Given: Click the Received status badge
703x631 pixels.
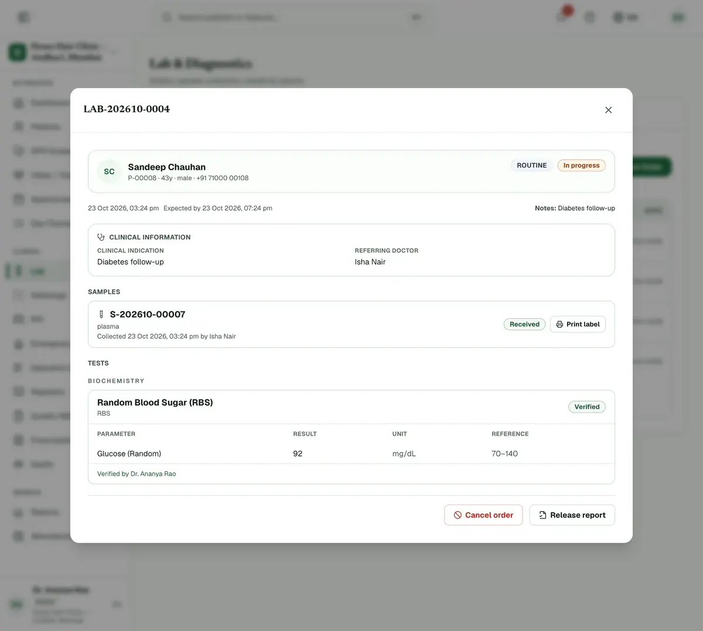Looking at the screenshot, I should tap(524, 324).
